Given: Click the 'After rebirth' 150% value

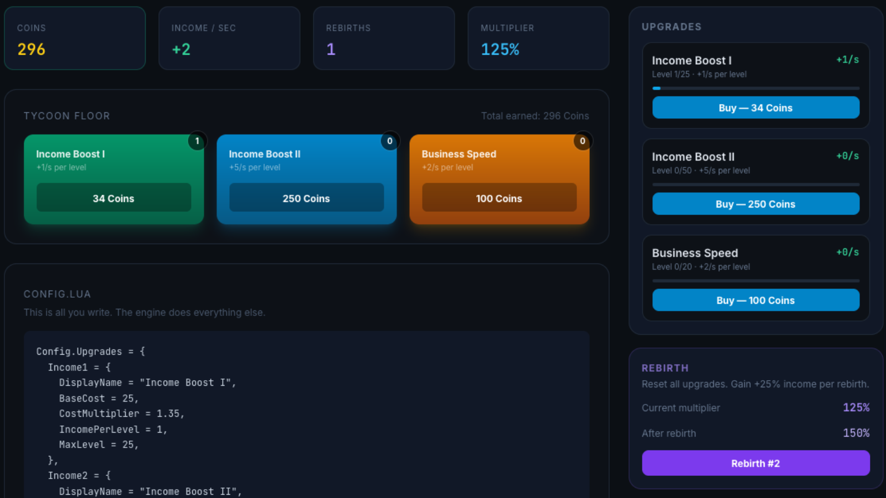Looking at the screenshot, I should coord(856,433).
